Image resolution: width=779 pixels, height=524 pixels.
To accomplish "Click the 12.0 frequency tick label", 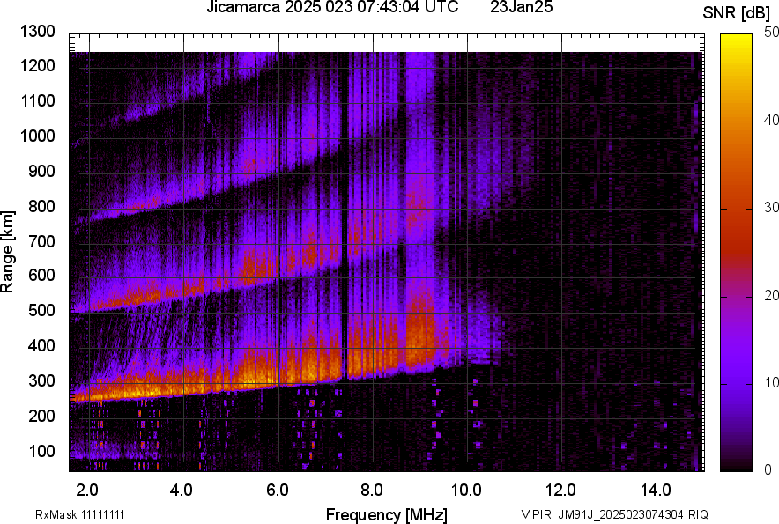I will (561, 491).
